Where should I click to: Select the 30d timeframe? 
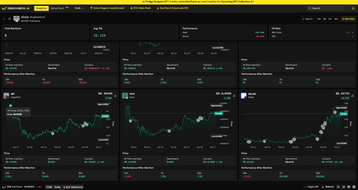(330, 19)
